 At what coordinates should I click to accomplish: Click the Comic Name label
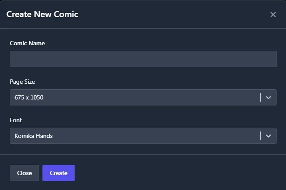(27, 43)
